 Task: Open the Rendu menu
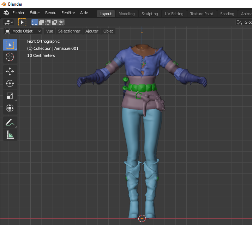(x=50, y=13)
